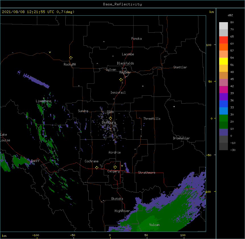This screenshot has width=245, height=239.
Task: Click the Lacombe city label
Action: pyautogui.click(x=128, y=54)
